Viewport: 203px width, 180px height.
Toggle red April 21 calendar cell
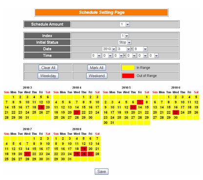[x=77, y=112]
